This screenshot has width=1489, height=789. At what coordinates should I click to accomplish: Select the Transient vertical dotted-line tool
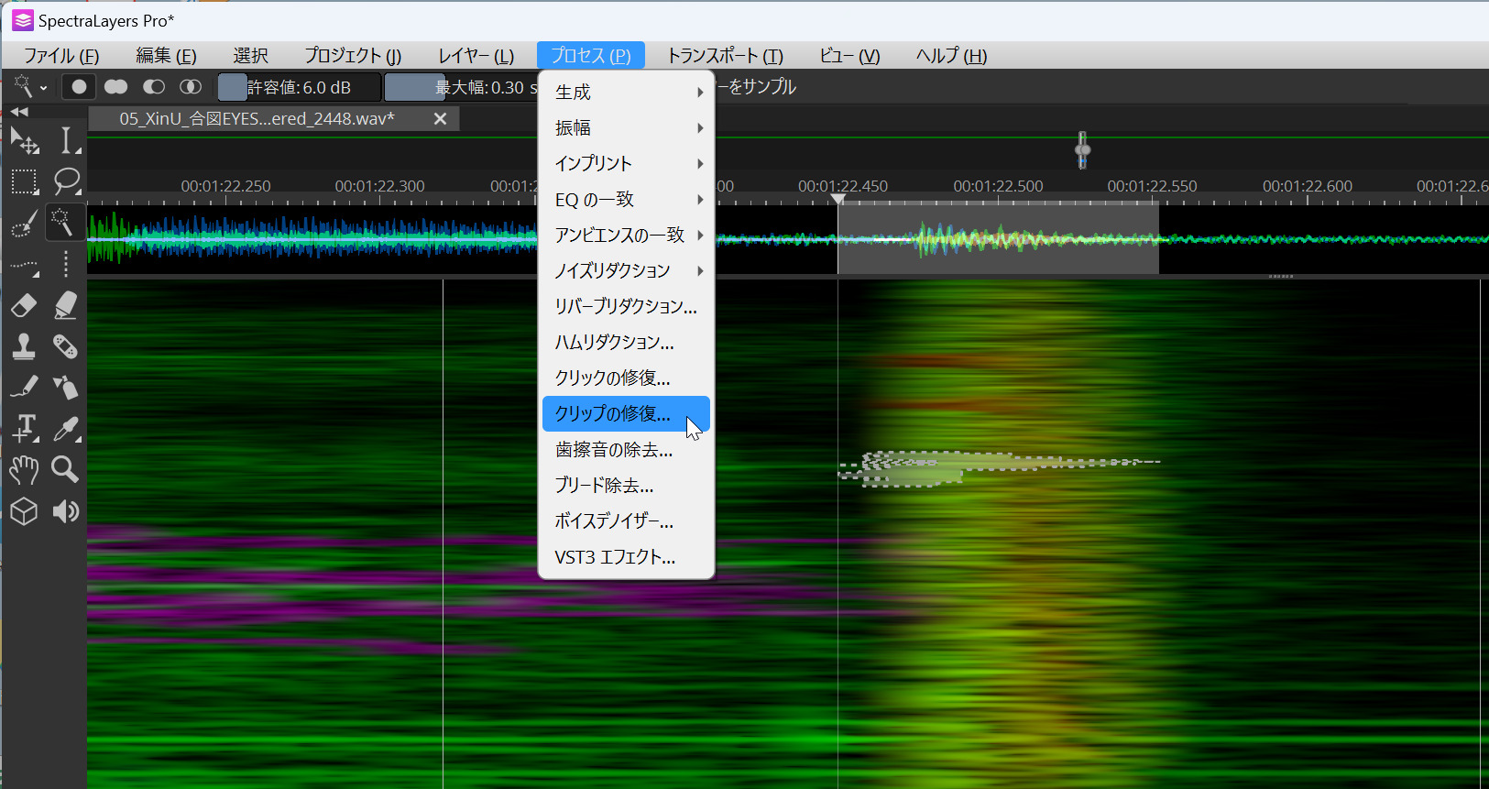click(x=67, y=265)
